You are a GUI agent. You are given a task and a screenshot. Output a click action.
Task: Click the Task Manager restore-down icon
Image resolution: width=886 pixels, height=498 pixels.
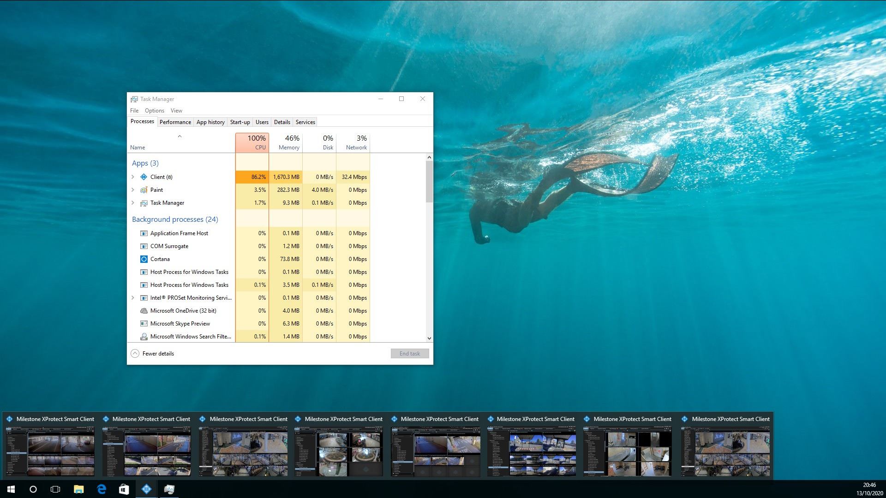[x=401, y=99]
